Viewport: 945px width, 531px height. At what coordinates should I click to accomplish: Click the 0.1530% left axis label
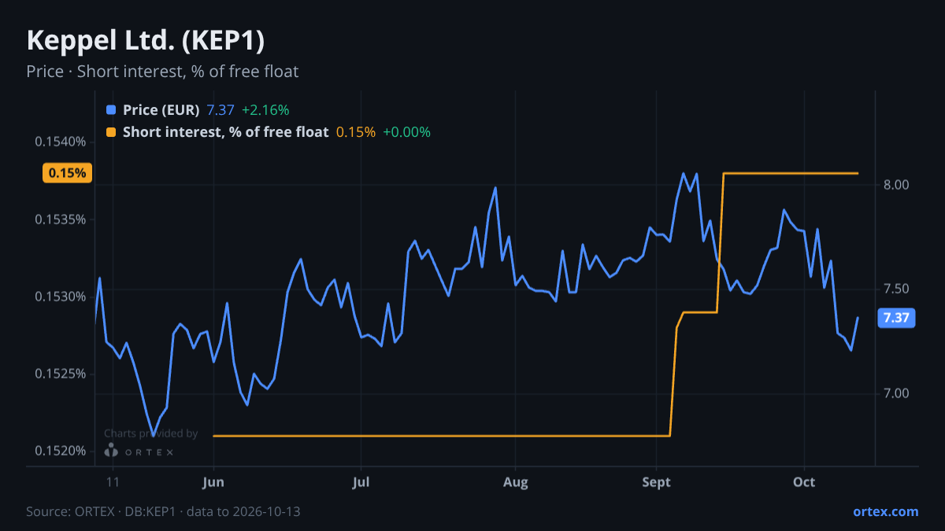point(61,297)
